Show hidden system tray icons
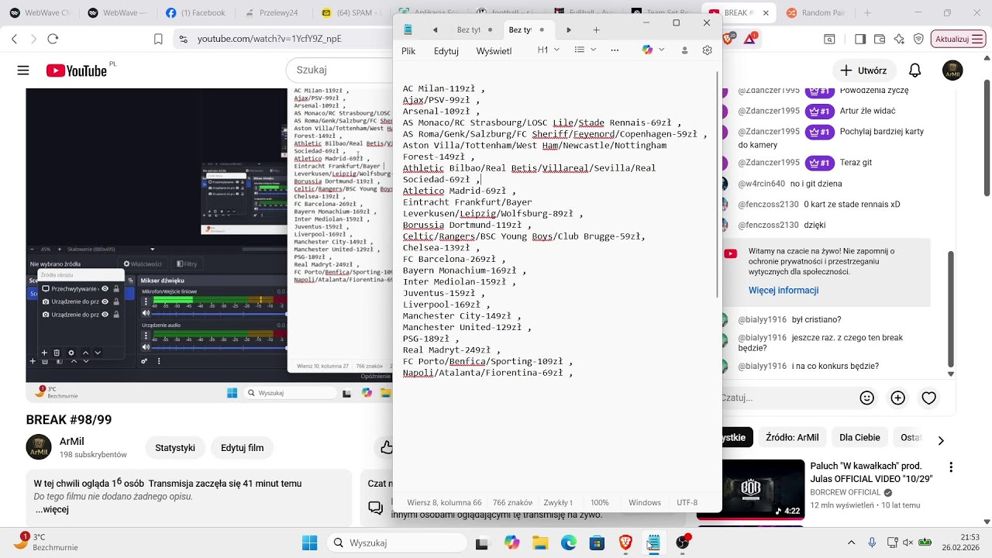Screen dimensions: 992x558 (851, 542)
